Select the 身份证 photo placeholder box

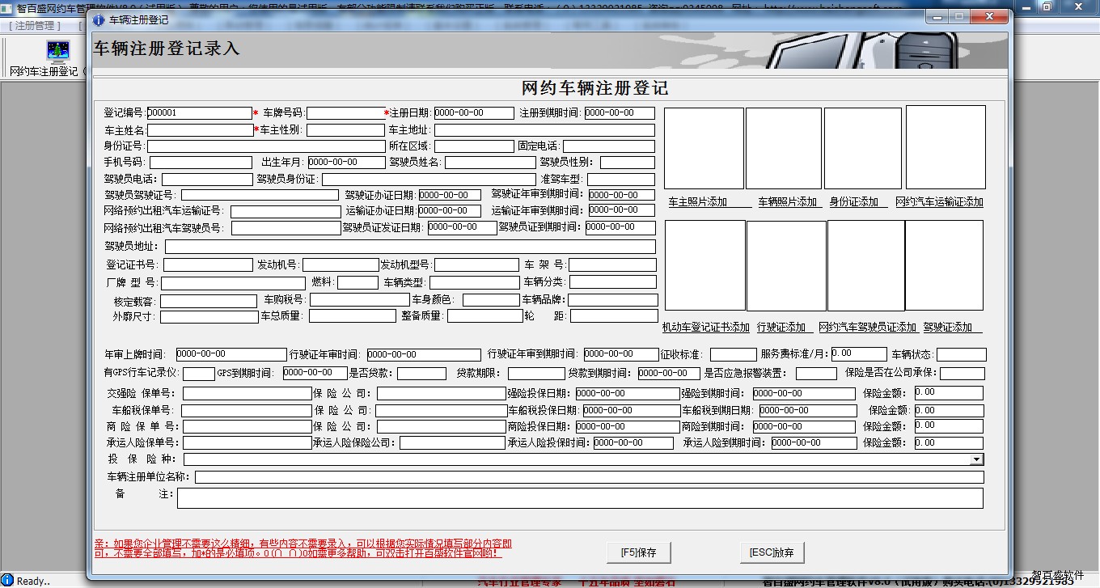point(863,149)
